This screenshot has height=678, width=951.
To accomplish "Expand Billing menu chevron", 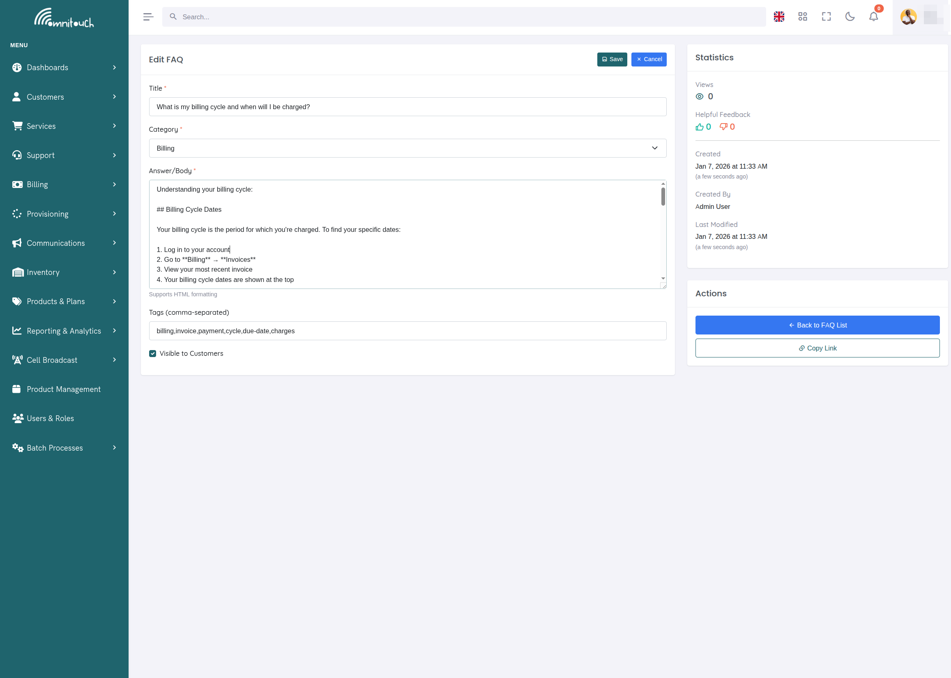I will pos(115,184).
